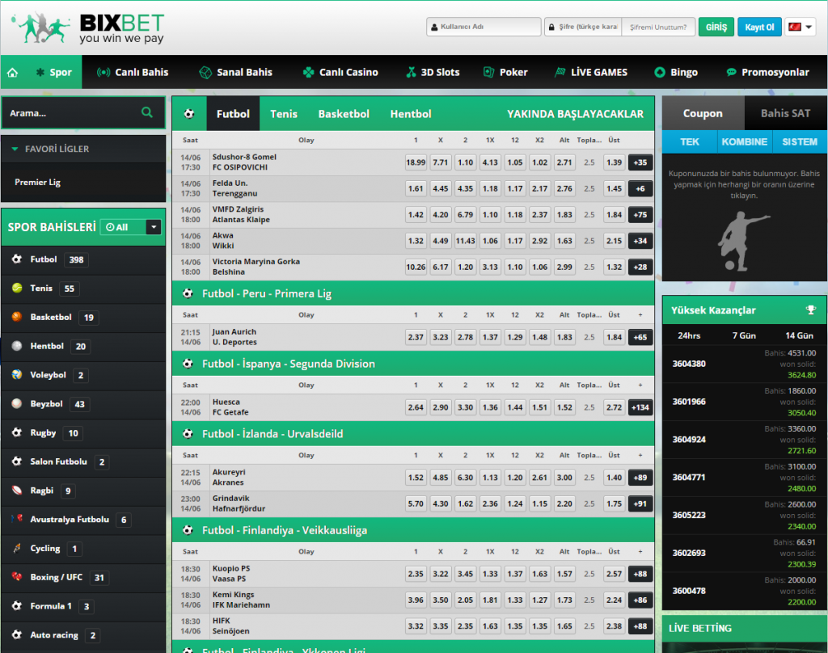Click the Kayıt Ol register button
The image size is (828, 653).
pyautogui.click(x=759, y=27)
